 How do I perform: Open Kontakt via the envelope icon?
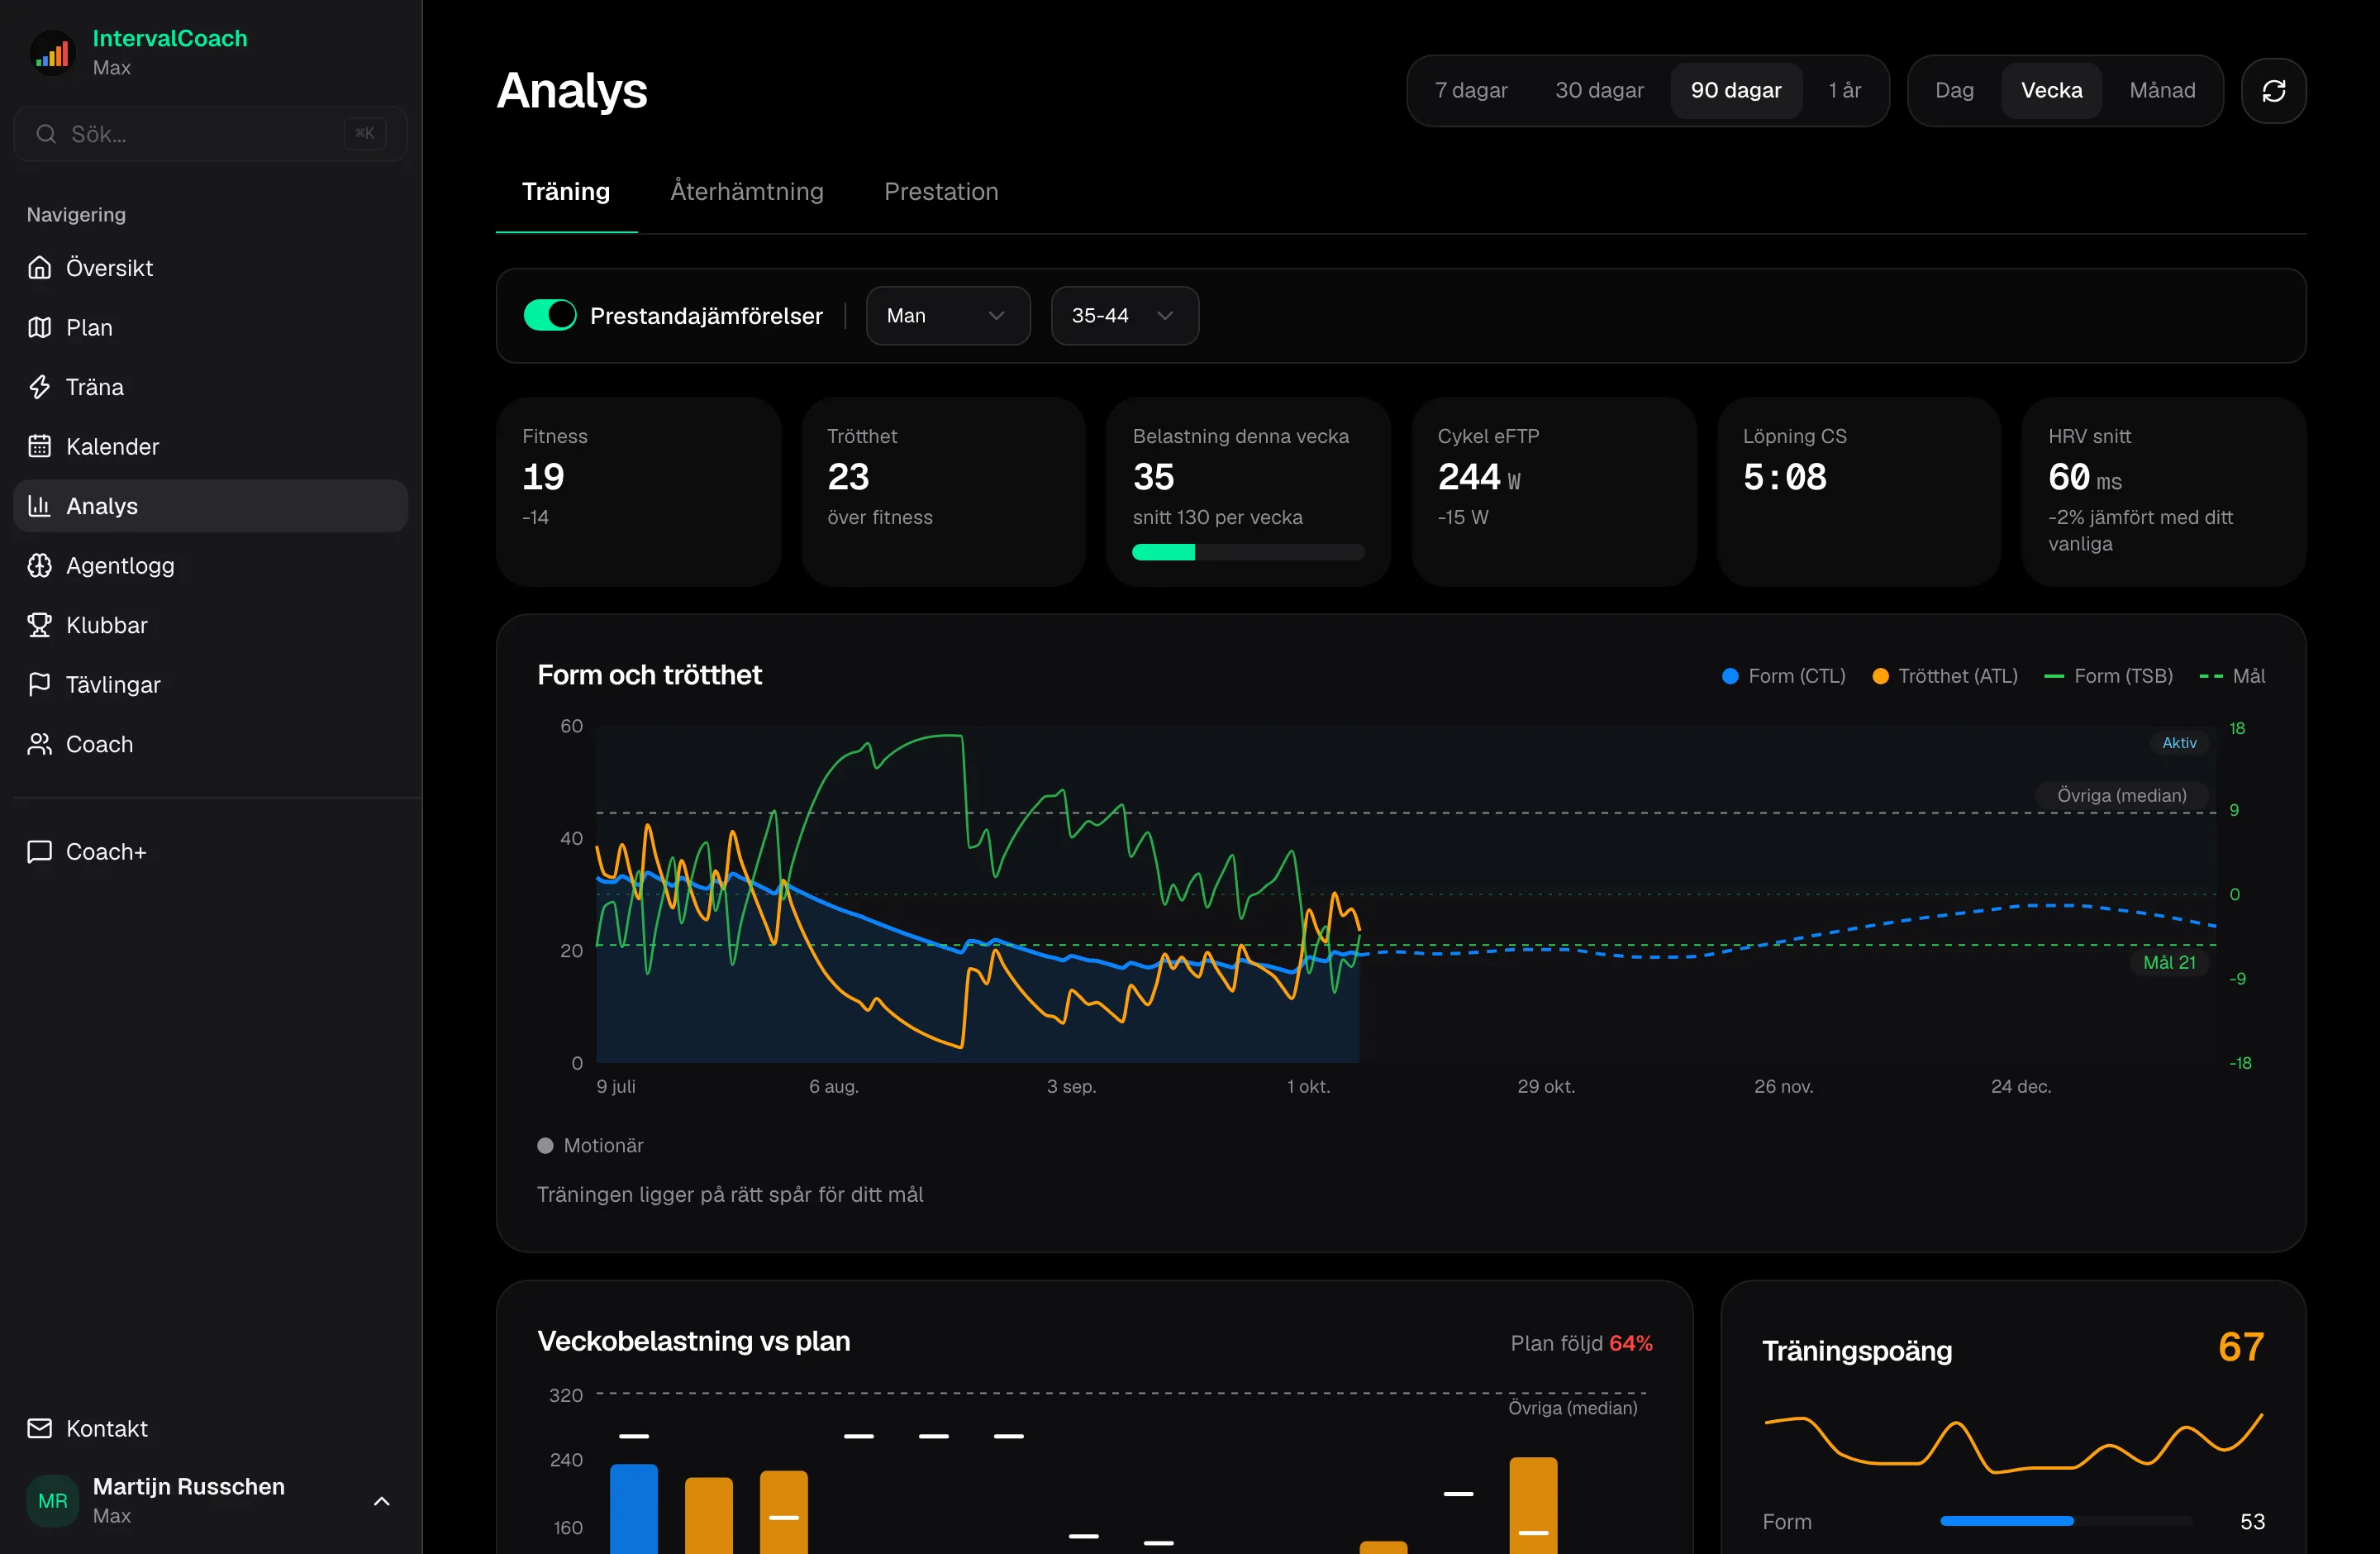point(39,1428)
